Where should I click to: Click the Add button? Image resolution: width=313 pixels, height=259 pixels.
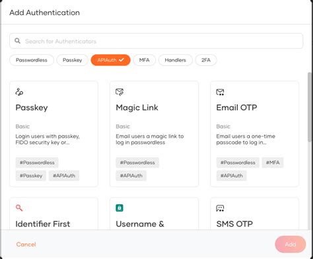coord(291,244)
